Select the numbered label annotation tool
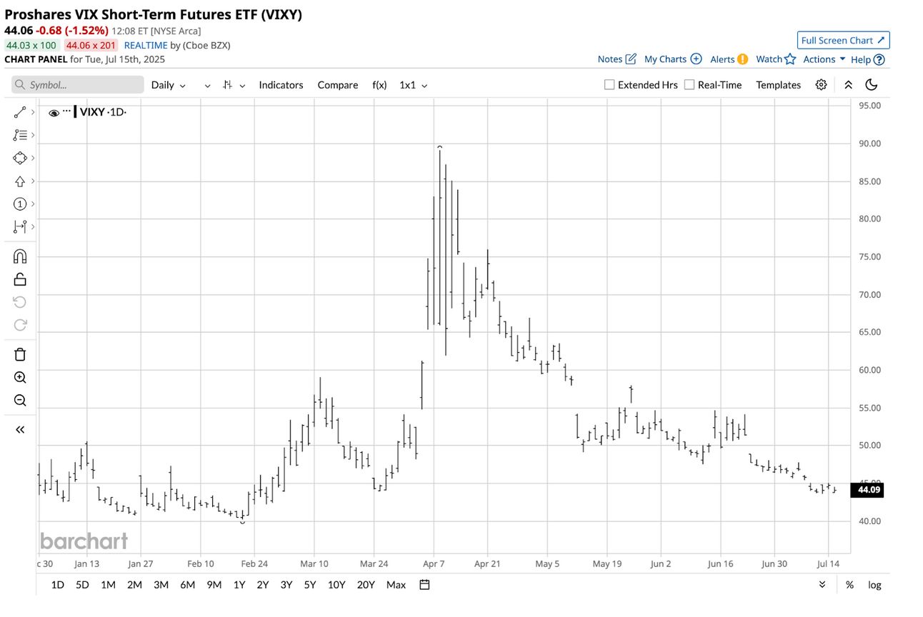Viewport: 923px width, 617px height. pos(19,204)
